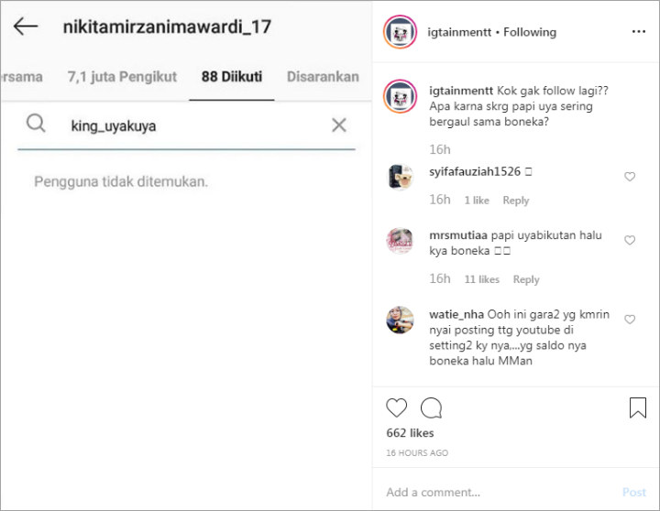Click the Post comment button

pyautogui.click(x=634, y=492)
